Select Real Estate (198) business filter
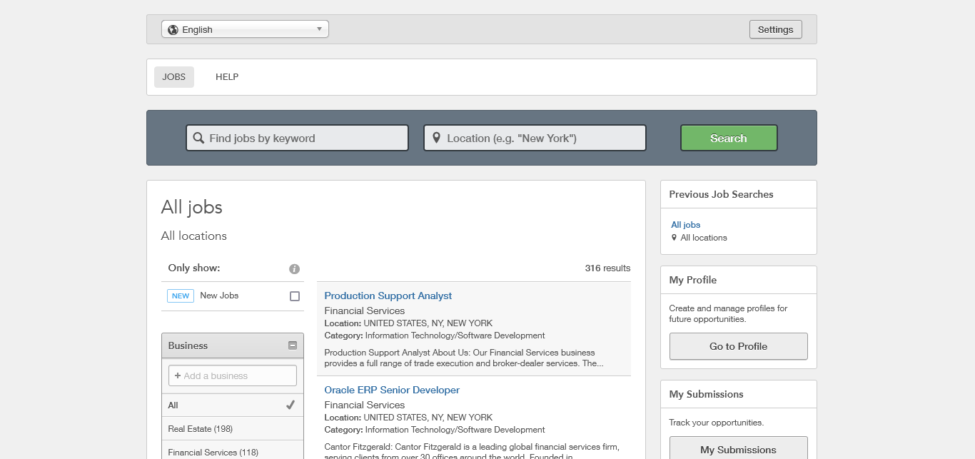975x459 pixels. [x=201, y=429]
